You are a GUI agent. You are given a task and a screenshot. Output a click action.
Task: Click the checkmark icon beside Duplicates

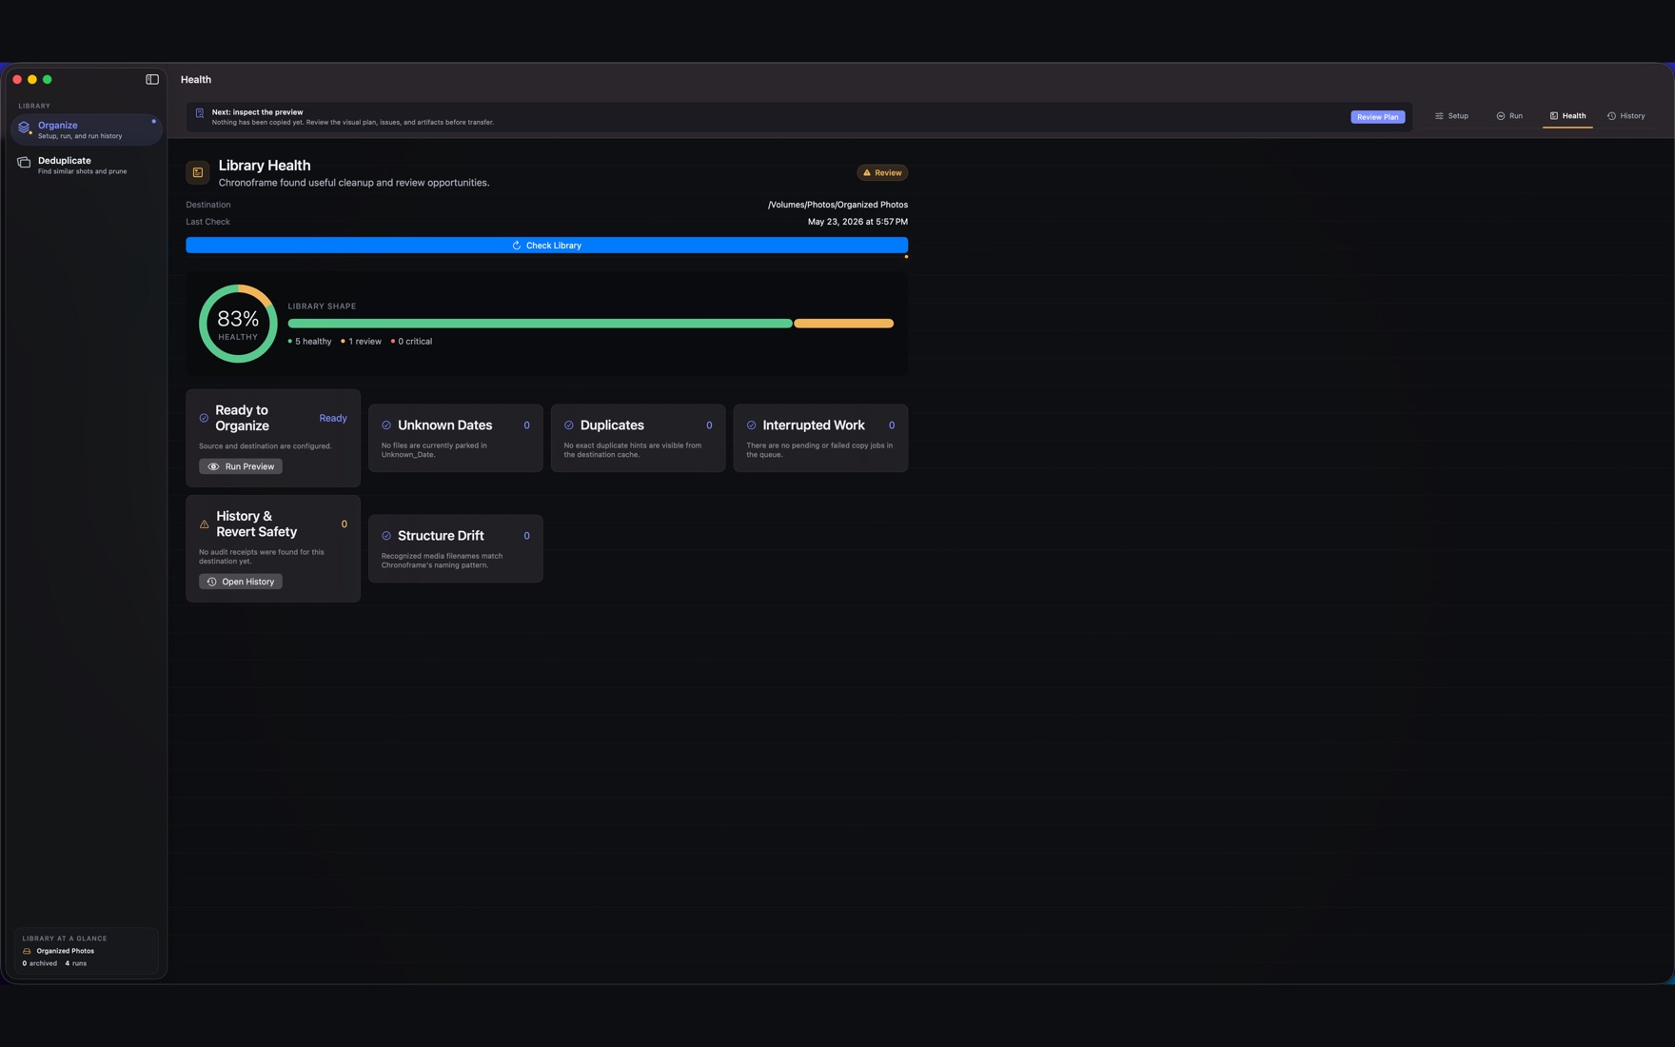(569, 425)
